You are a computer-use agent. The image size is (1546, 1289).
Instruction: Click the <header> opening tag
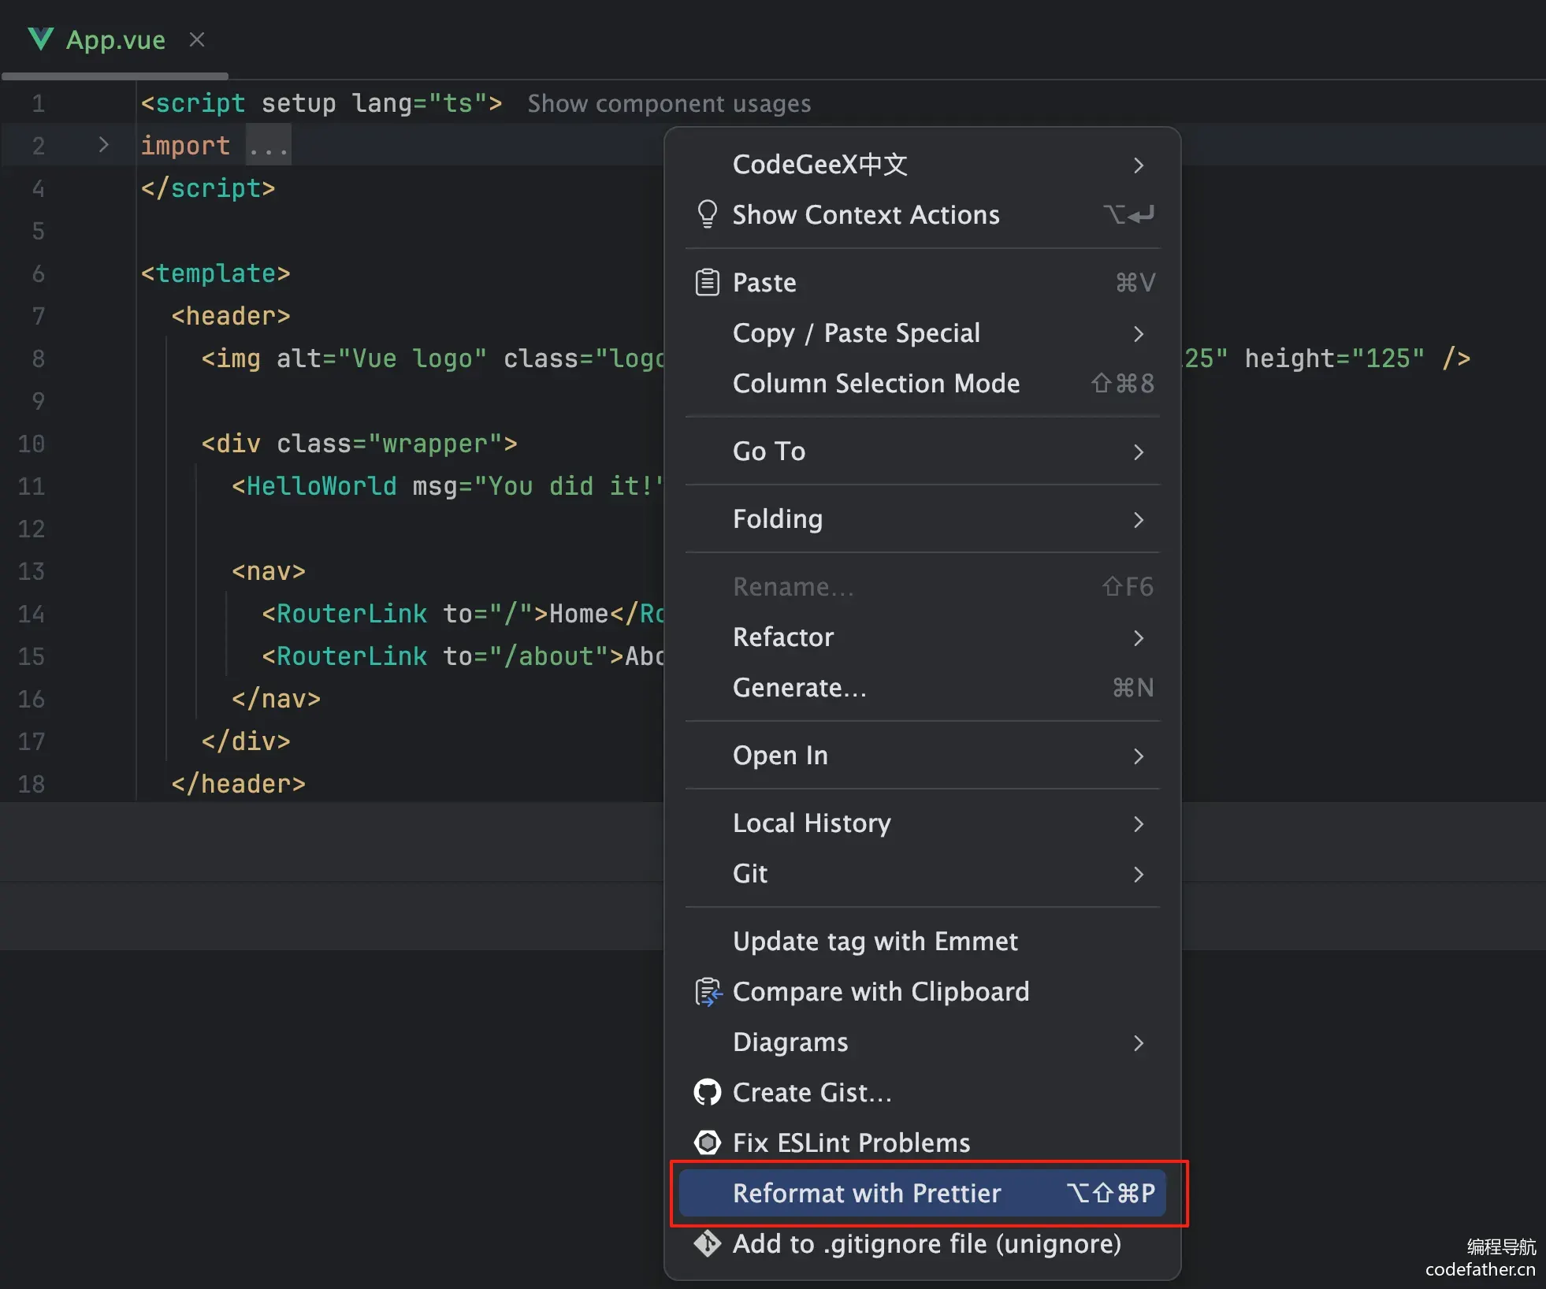point(231,316)
